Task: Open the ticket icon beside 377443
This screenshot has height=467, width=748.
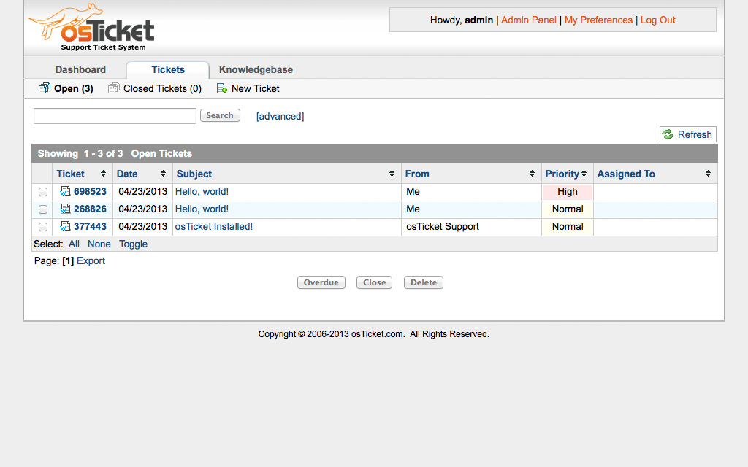Action: coord(64,226)
